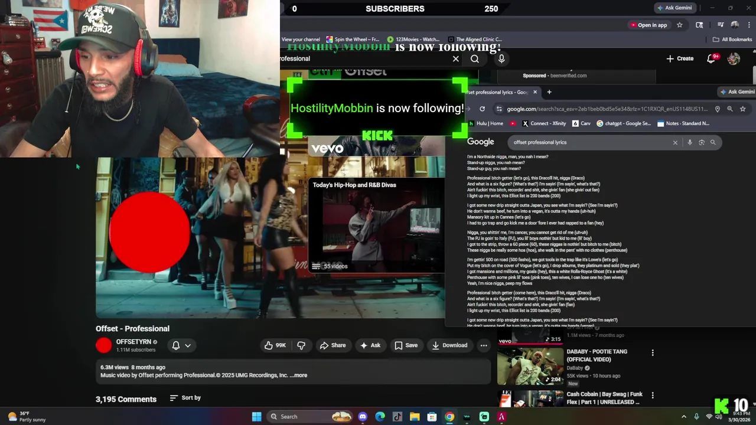Click Ask Gemini in the Google window
The height and width of the screenshot is (425, 756).
(737, 91)
